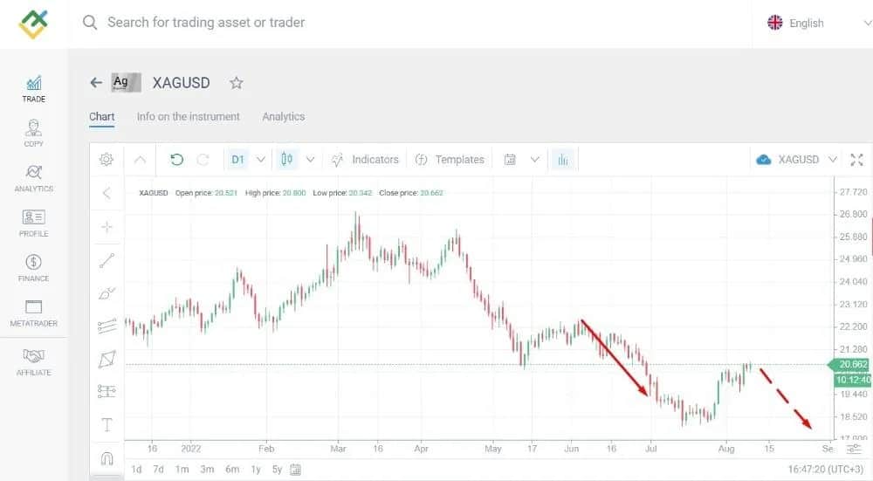The height and width of the screenshot is (481, 873).
Task: Open the Templates button
Action: pos(450,160)
